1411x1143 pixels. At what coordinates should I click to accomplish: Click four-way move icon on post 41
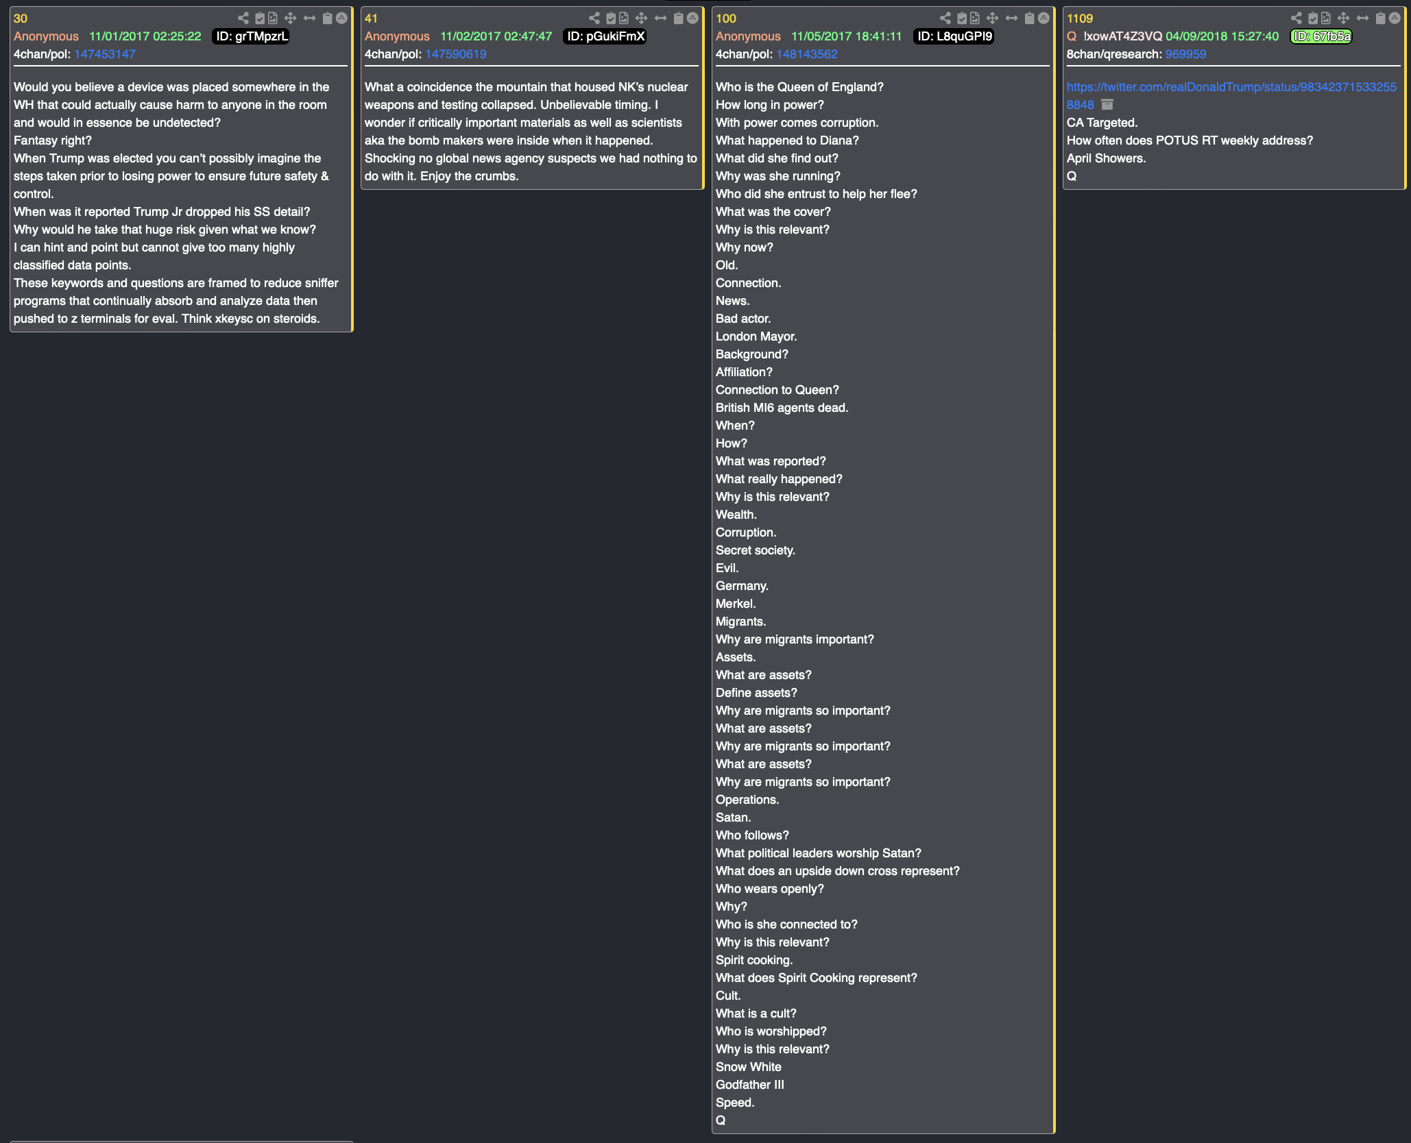pyautogui.click(x=641, y=19)
